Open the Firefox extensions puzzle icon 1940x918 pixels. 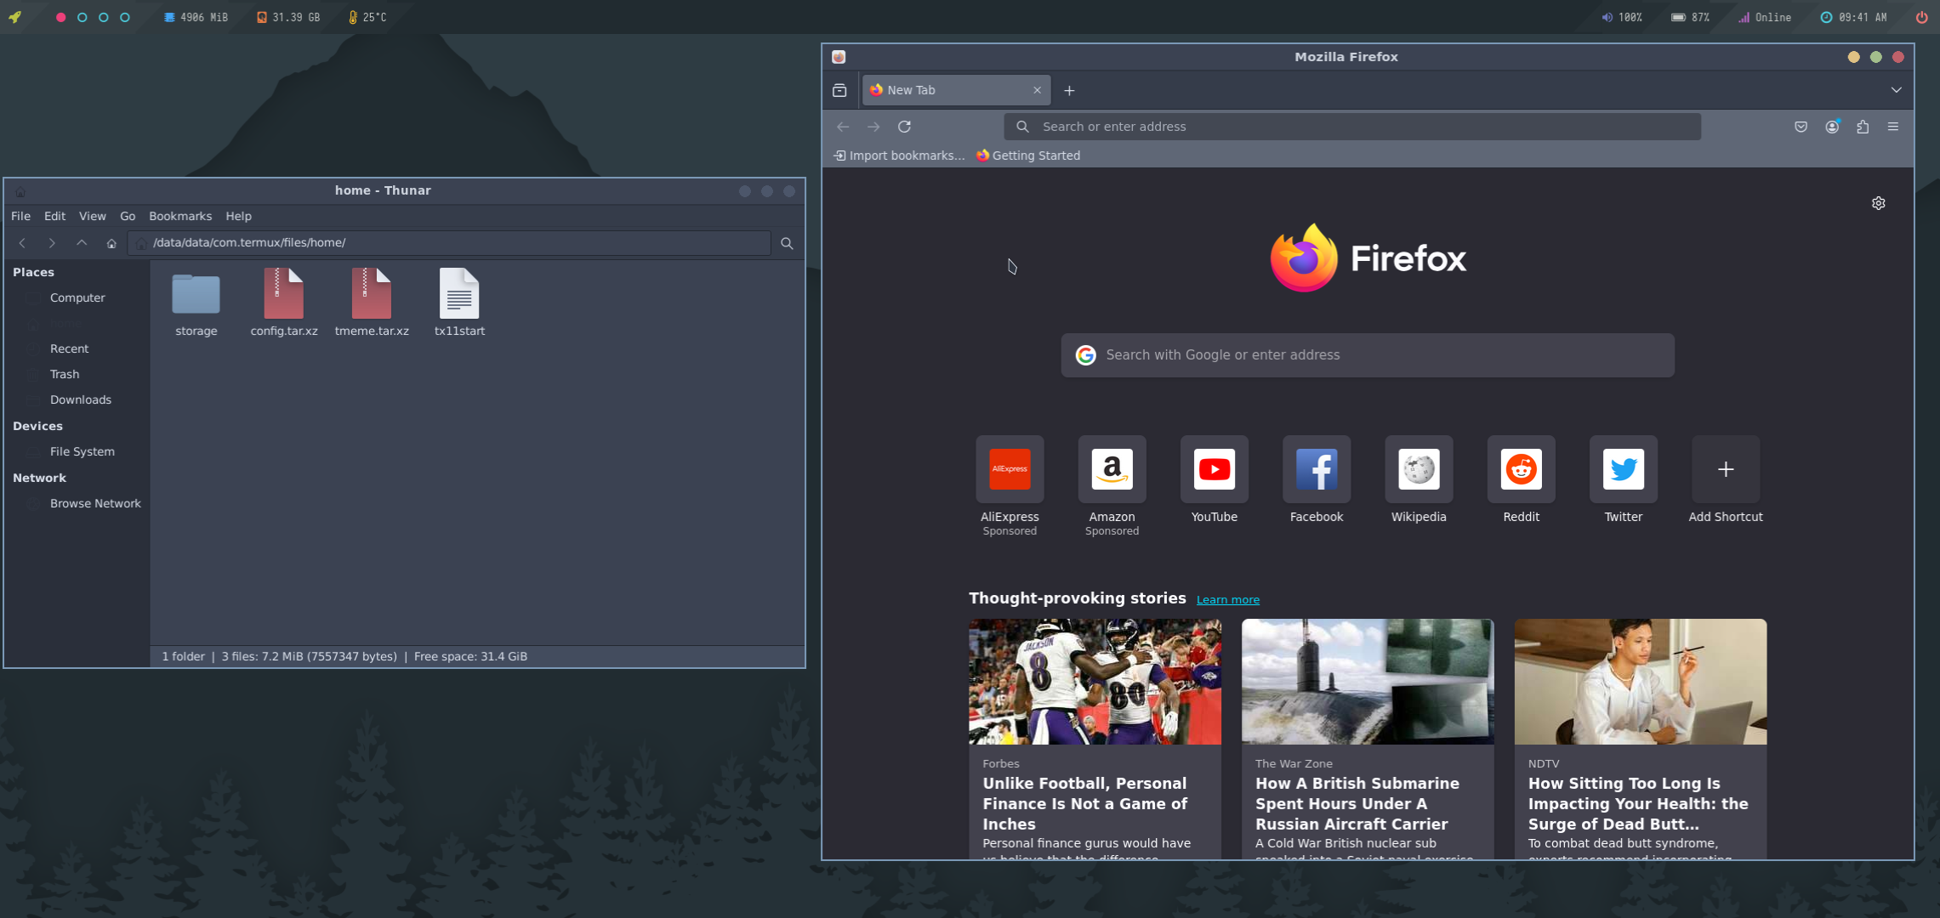click(1863, 127)
